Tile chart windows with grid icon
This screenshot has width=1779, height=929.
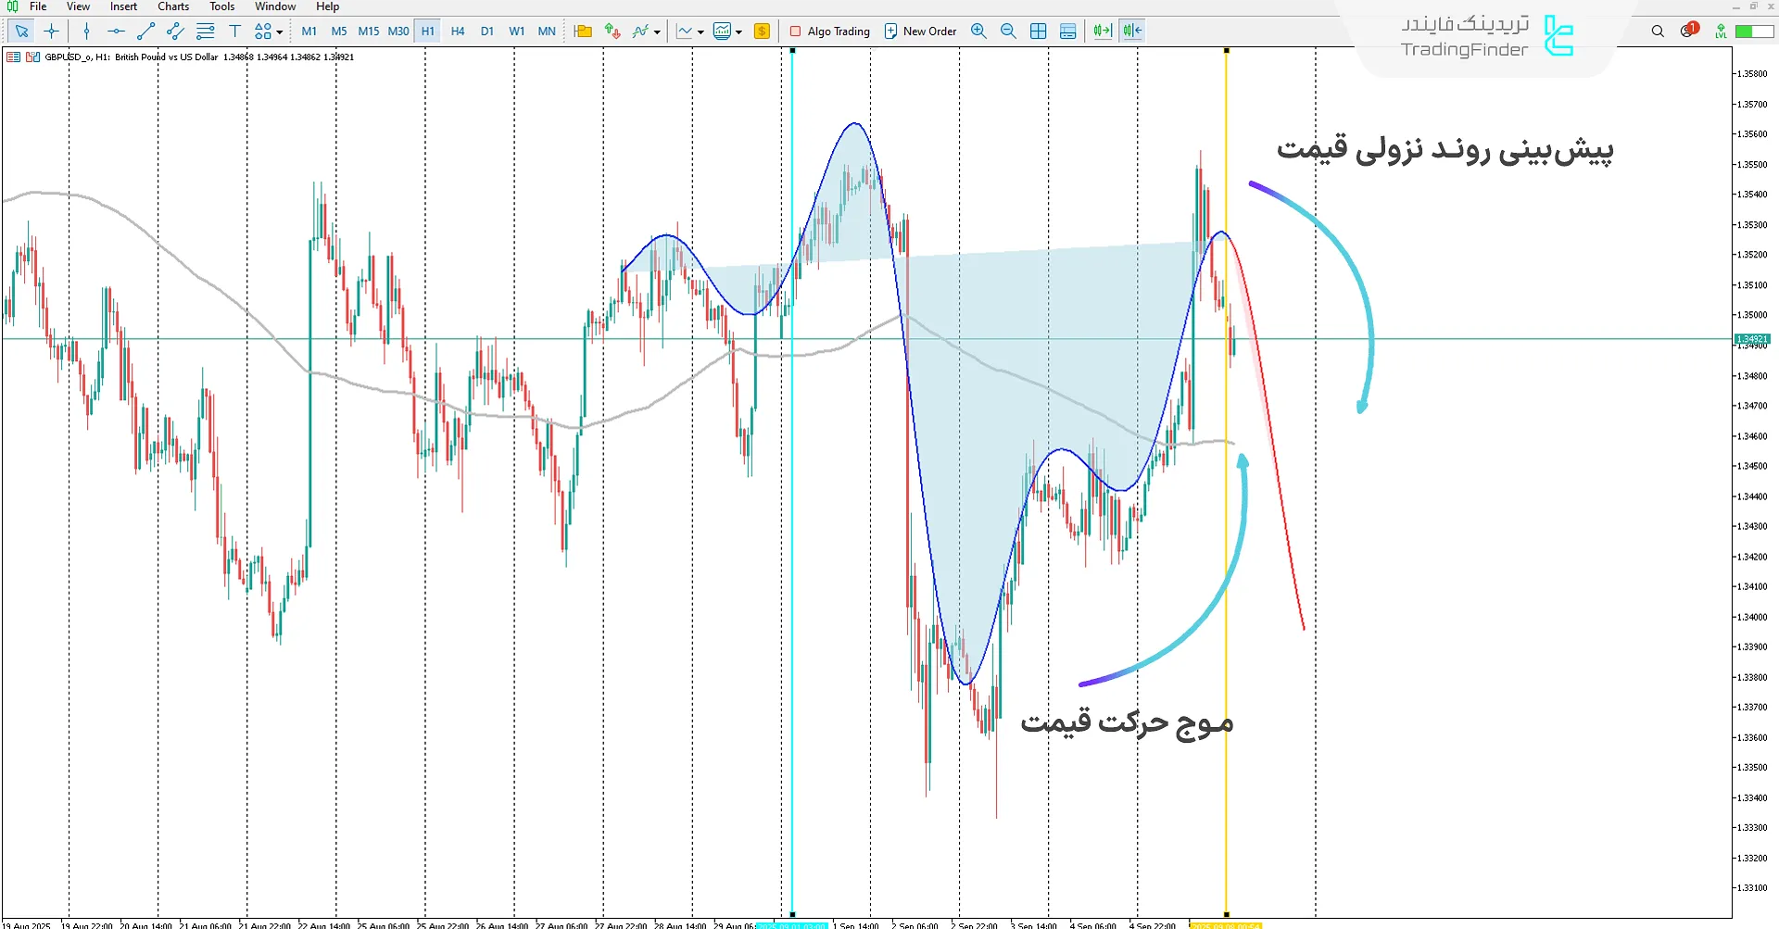(1039, 31)
